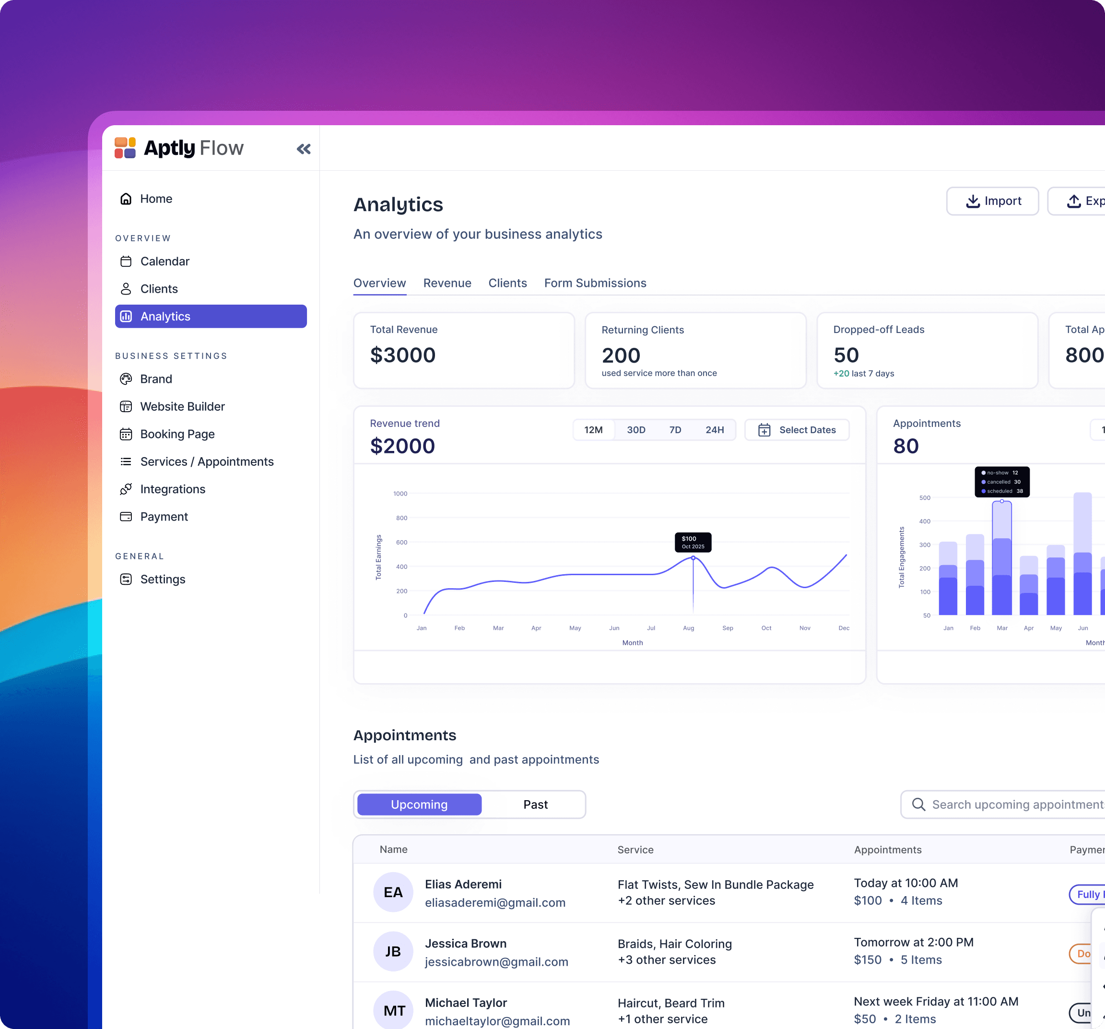Screen dimensions: 1105x1029
Task: Select the 24H revenue range
Action: (714, 430)
